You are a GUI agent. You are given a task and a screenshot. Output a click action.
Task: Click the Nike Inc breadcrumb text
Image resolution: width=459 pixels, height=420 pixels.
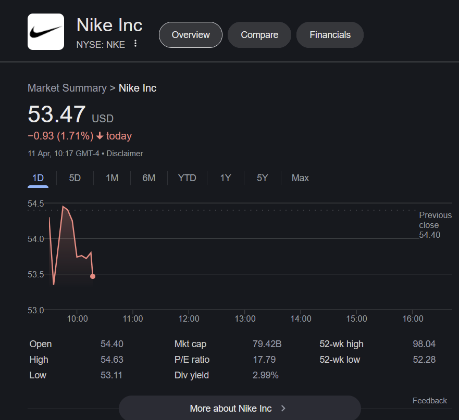(138, 88)
